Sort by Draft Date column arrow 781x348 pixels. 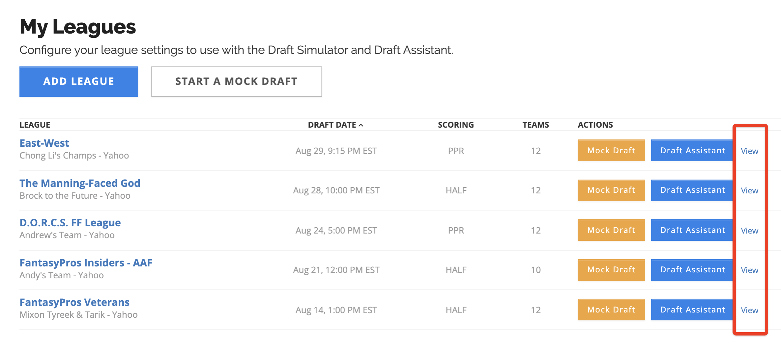point(361,125)
